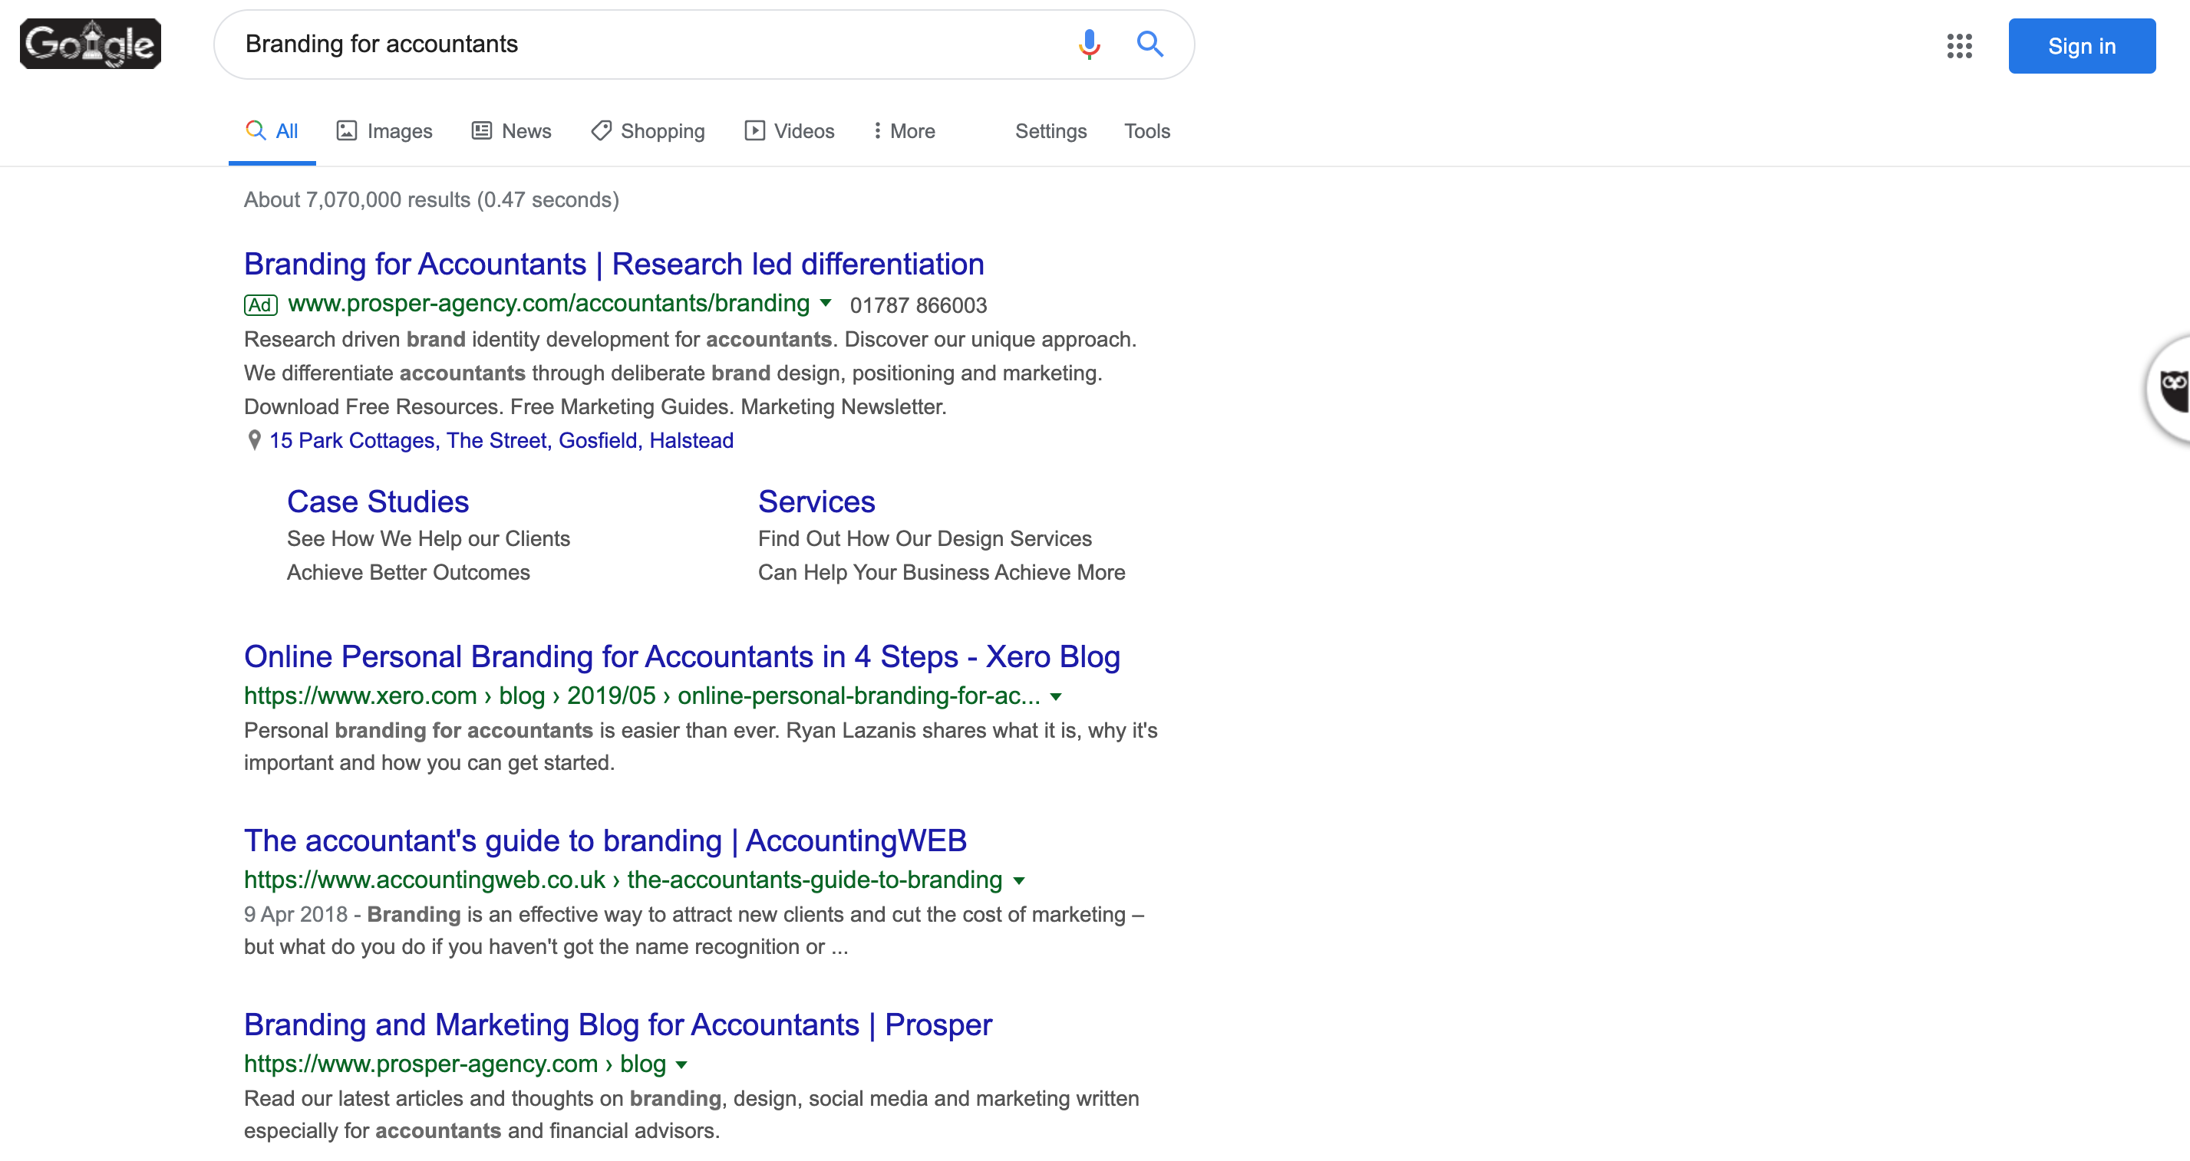Start voice search with microphone icon

pyautogui.click(x=1088, y=44)
